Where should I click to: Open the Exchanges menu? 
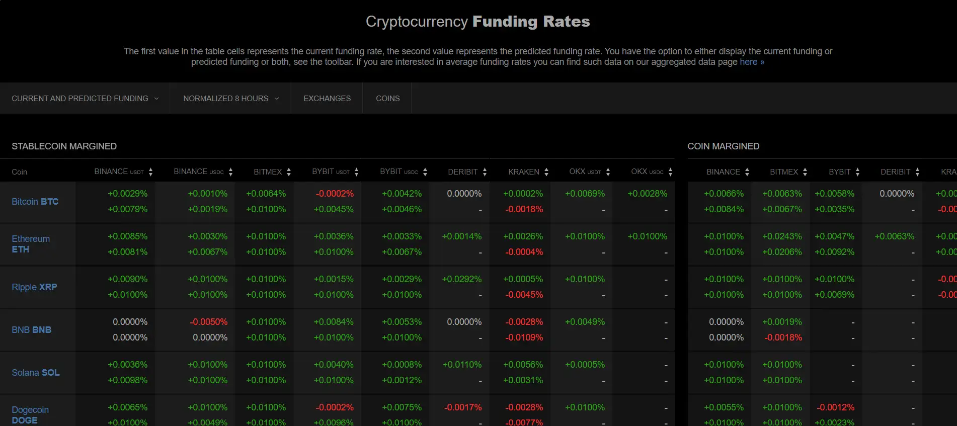(x=327, y=99)
